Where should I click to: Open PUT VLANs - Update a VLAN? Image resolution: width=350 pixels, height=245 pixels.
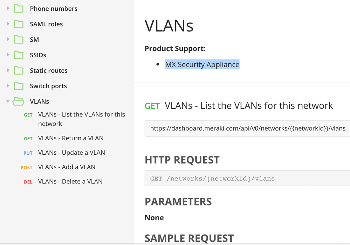[64, 153]
